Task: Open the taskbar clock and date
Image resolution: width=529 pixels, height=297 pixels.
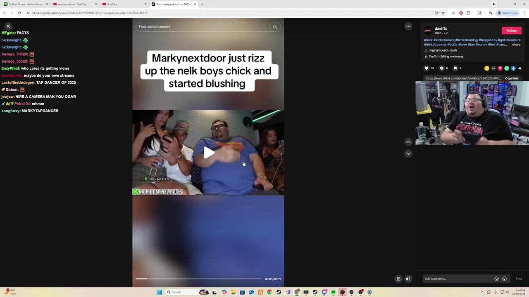Action: point(519,292)
